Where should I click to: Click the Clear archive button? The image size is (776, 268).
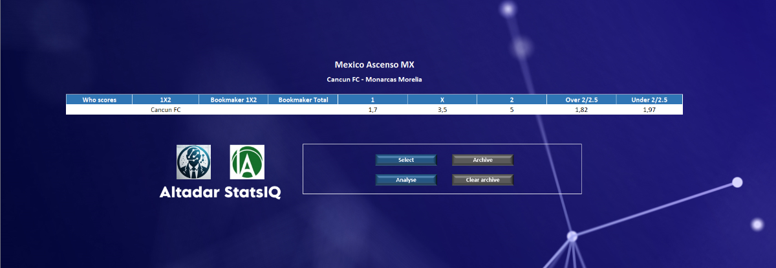(482, 180)
